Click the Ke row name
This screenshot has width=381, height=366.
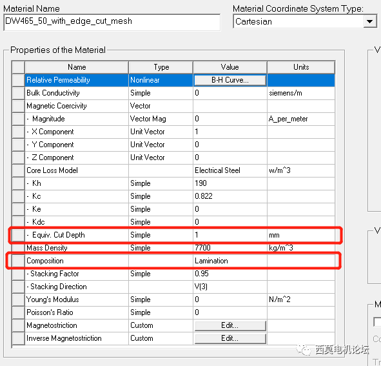click(77, 209)
